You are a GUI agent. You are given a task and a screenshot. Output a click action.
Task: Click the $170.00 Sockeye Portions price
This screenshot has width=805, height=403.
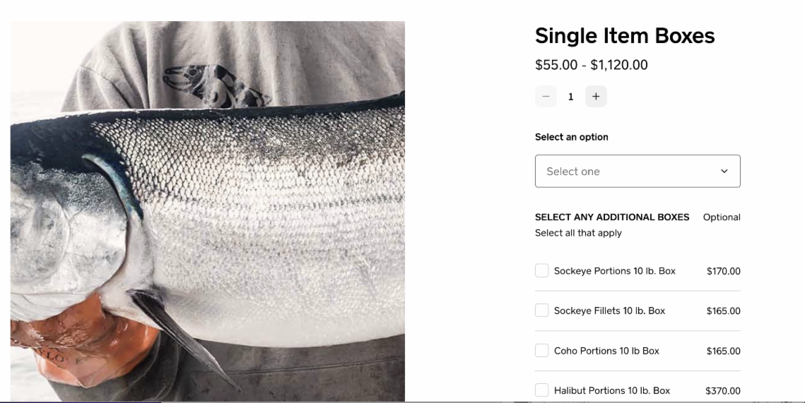[723, 271]
